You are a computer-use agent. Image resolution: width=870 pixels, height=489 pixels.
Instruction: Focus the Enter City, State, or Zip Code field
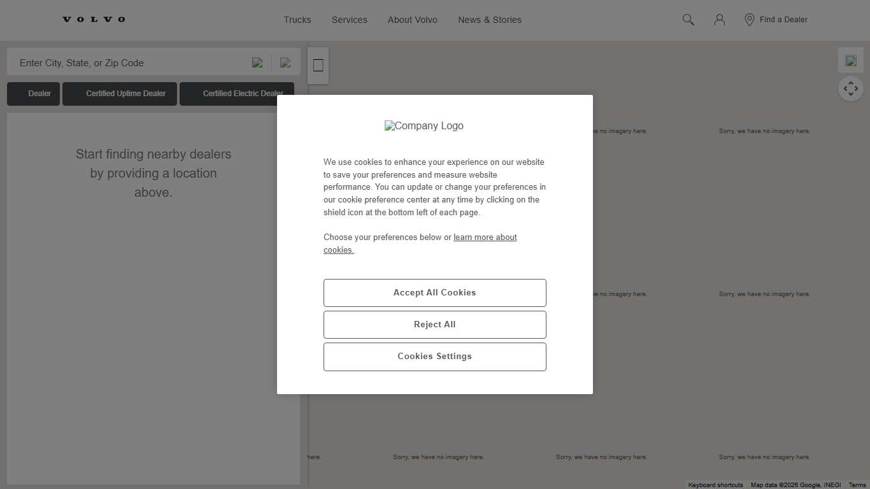pyautogui.click(x=127, y=63)
